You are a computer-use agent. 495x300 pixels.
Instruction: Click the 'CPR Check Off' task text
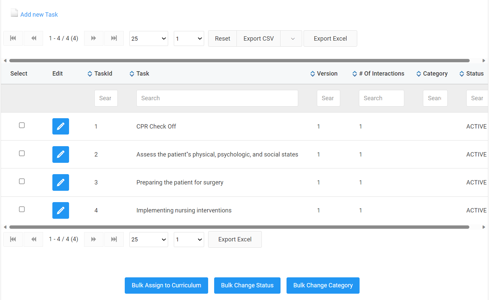(156, 127)
